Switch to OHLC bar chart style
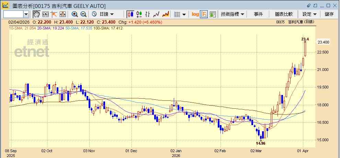 (148, 14)
